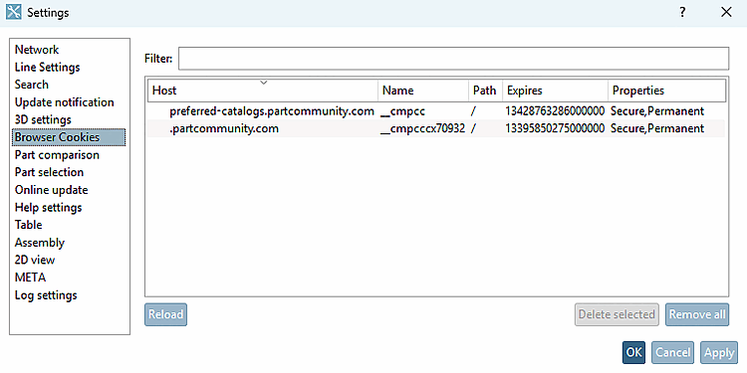Reload the cookie list
Viewport: 747px width, 373px height.
pos(165,314)
